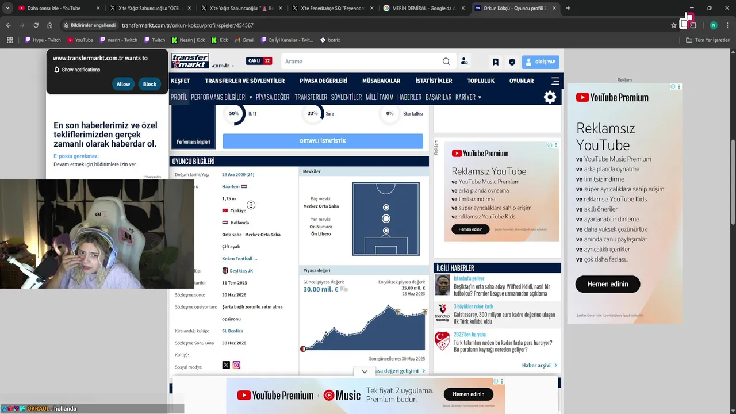This screenshot has width=736, height=414.
Task: Click the browser address bar URL
Action: [187, 25]
